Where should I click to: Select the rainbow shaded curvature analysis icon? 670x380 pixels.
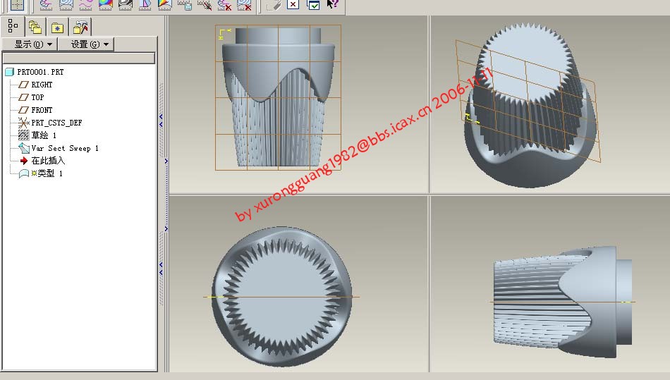click(x=106, y=4)
